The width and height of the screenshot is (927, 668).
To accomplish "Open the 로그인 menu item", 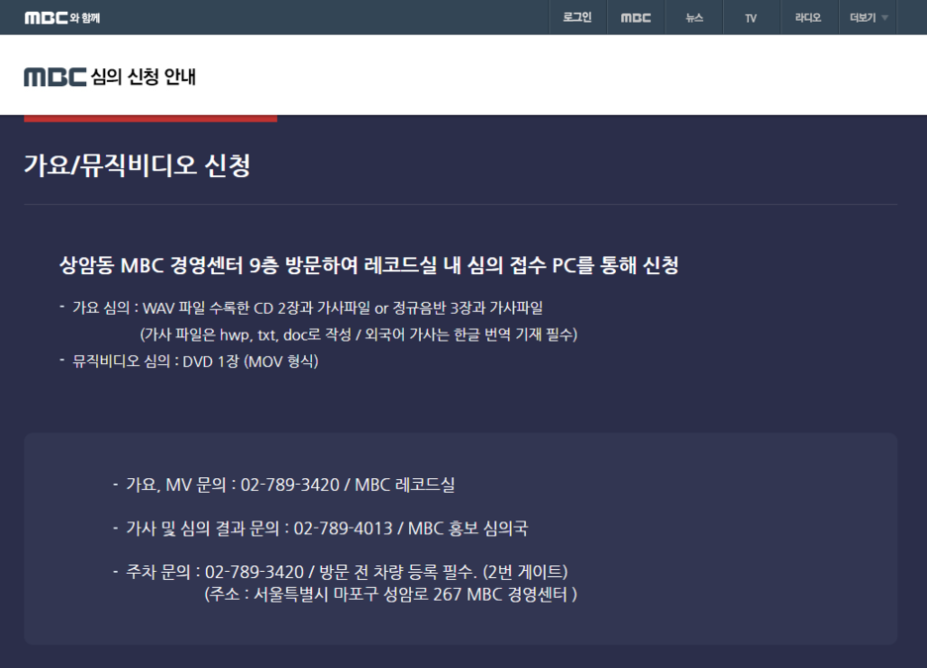I will pos(577,17).
